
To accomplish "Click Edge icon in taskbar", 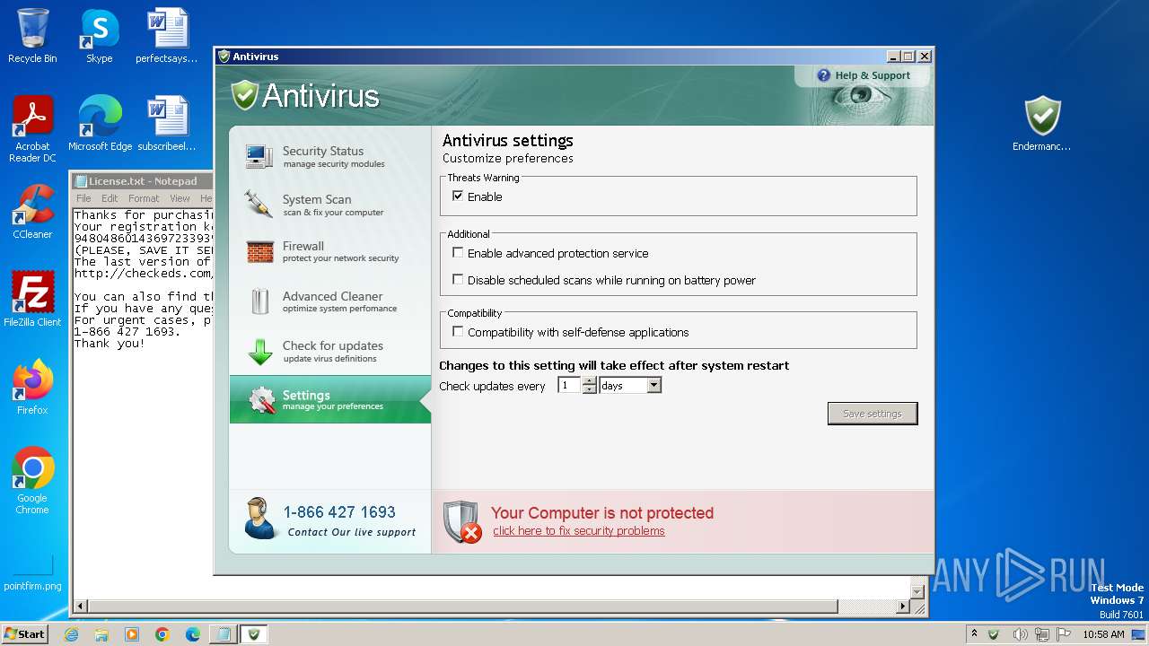I will [x=193, y=634].
